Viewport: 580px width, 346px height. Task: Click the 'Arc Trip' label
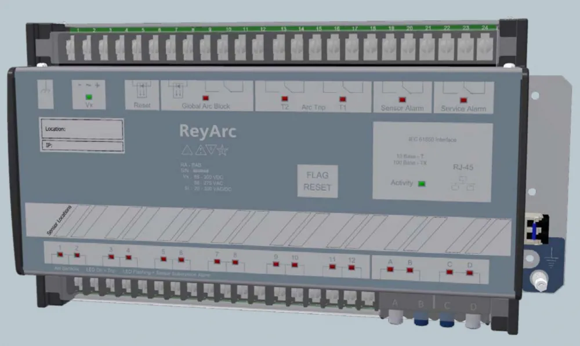(x=313, y=107)
